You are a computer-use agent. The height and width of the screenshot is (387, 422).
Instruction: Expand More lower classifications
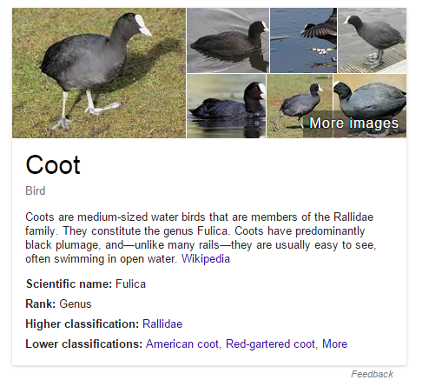coord(334,344)
